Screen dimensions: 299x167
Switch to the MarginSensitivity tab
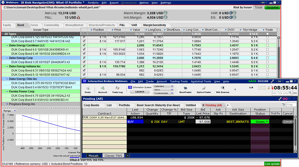(155, 25)
